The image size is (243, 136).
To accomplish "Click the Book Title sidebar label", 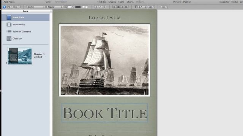I will [18, 17].
